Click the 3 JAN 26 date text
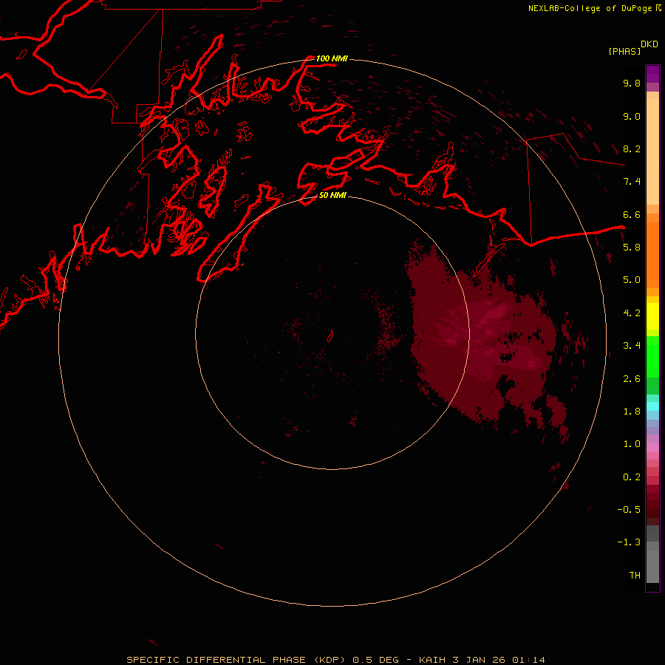 (x=480, y=660)
